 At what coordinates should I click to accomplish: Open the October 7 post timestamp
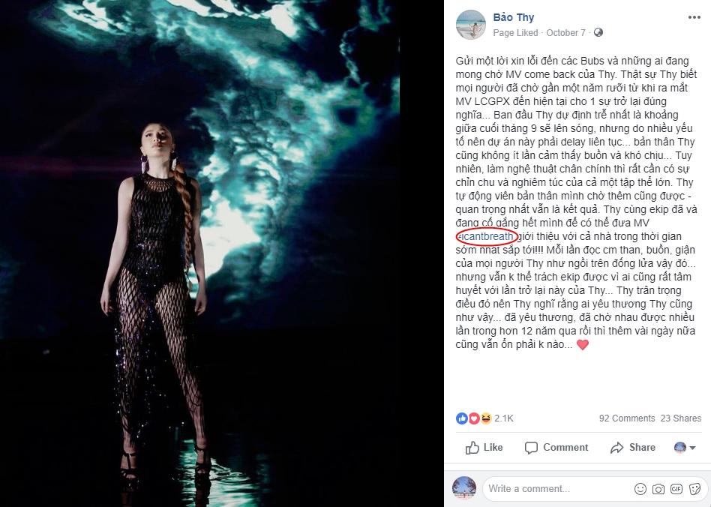coord(565,33)
